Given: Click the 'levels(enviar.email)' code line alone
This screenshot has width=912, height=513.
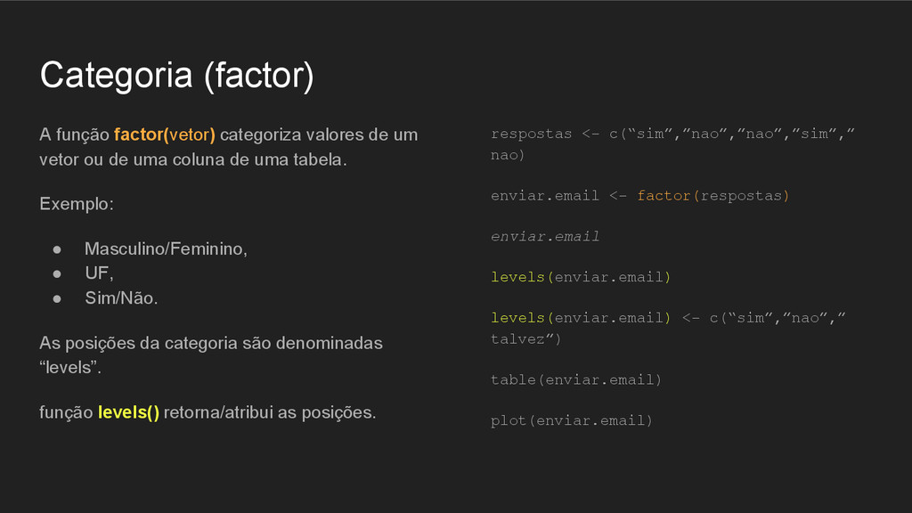Looking at the screenshot, I should coord(581,278).
